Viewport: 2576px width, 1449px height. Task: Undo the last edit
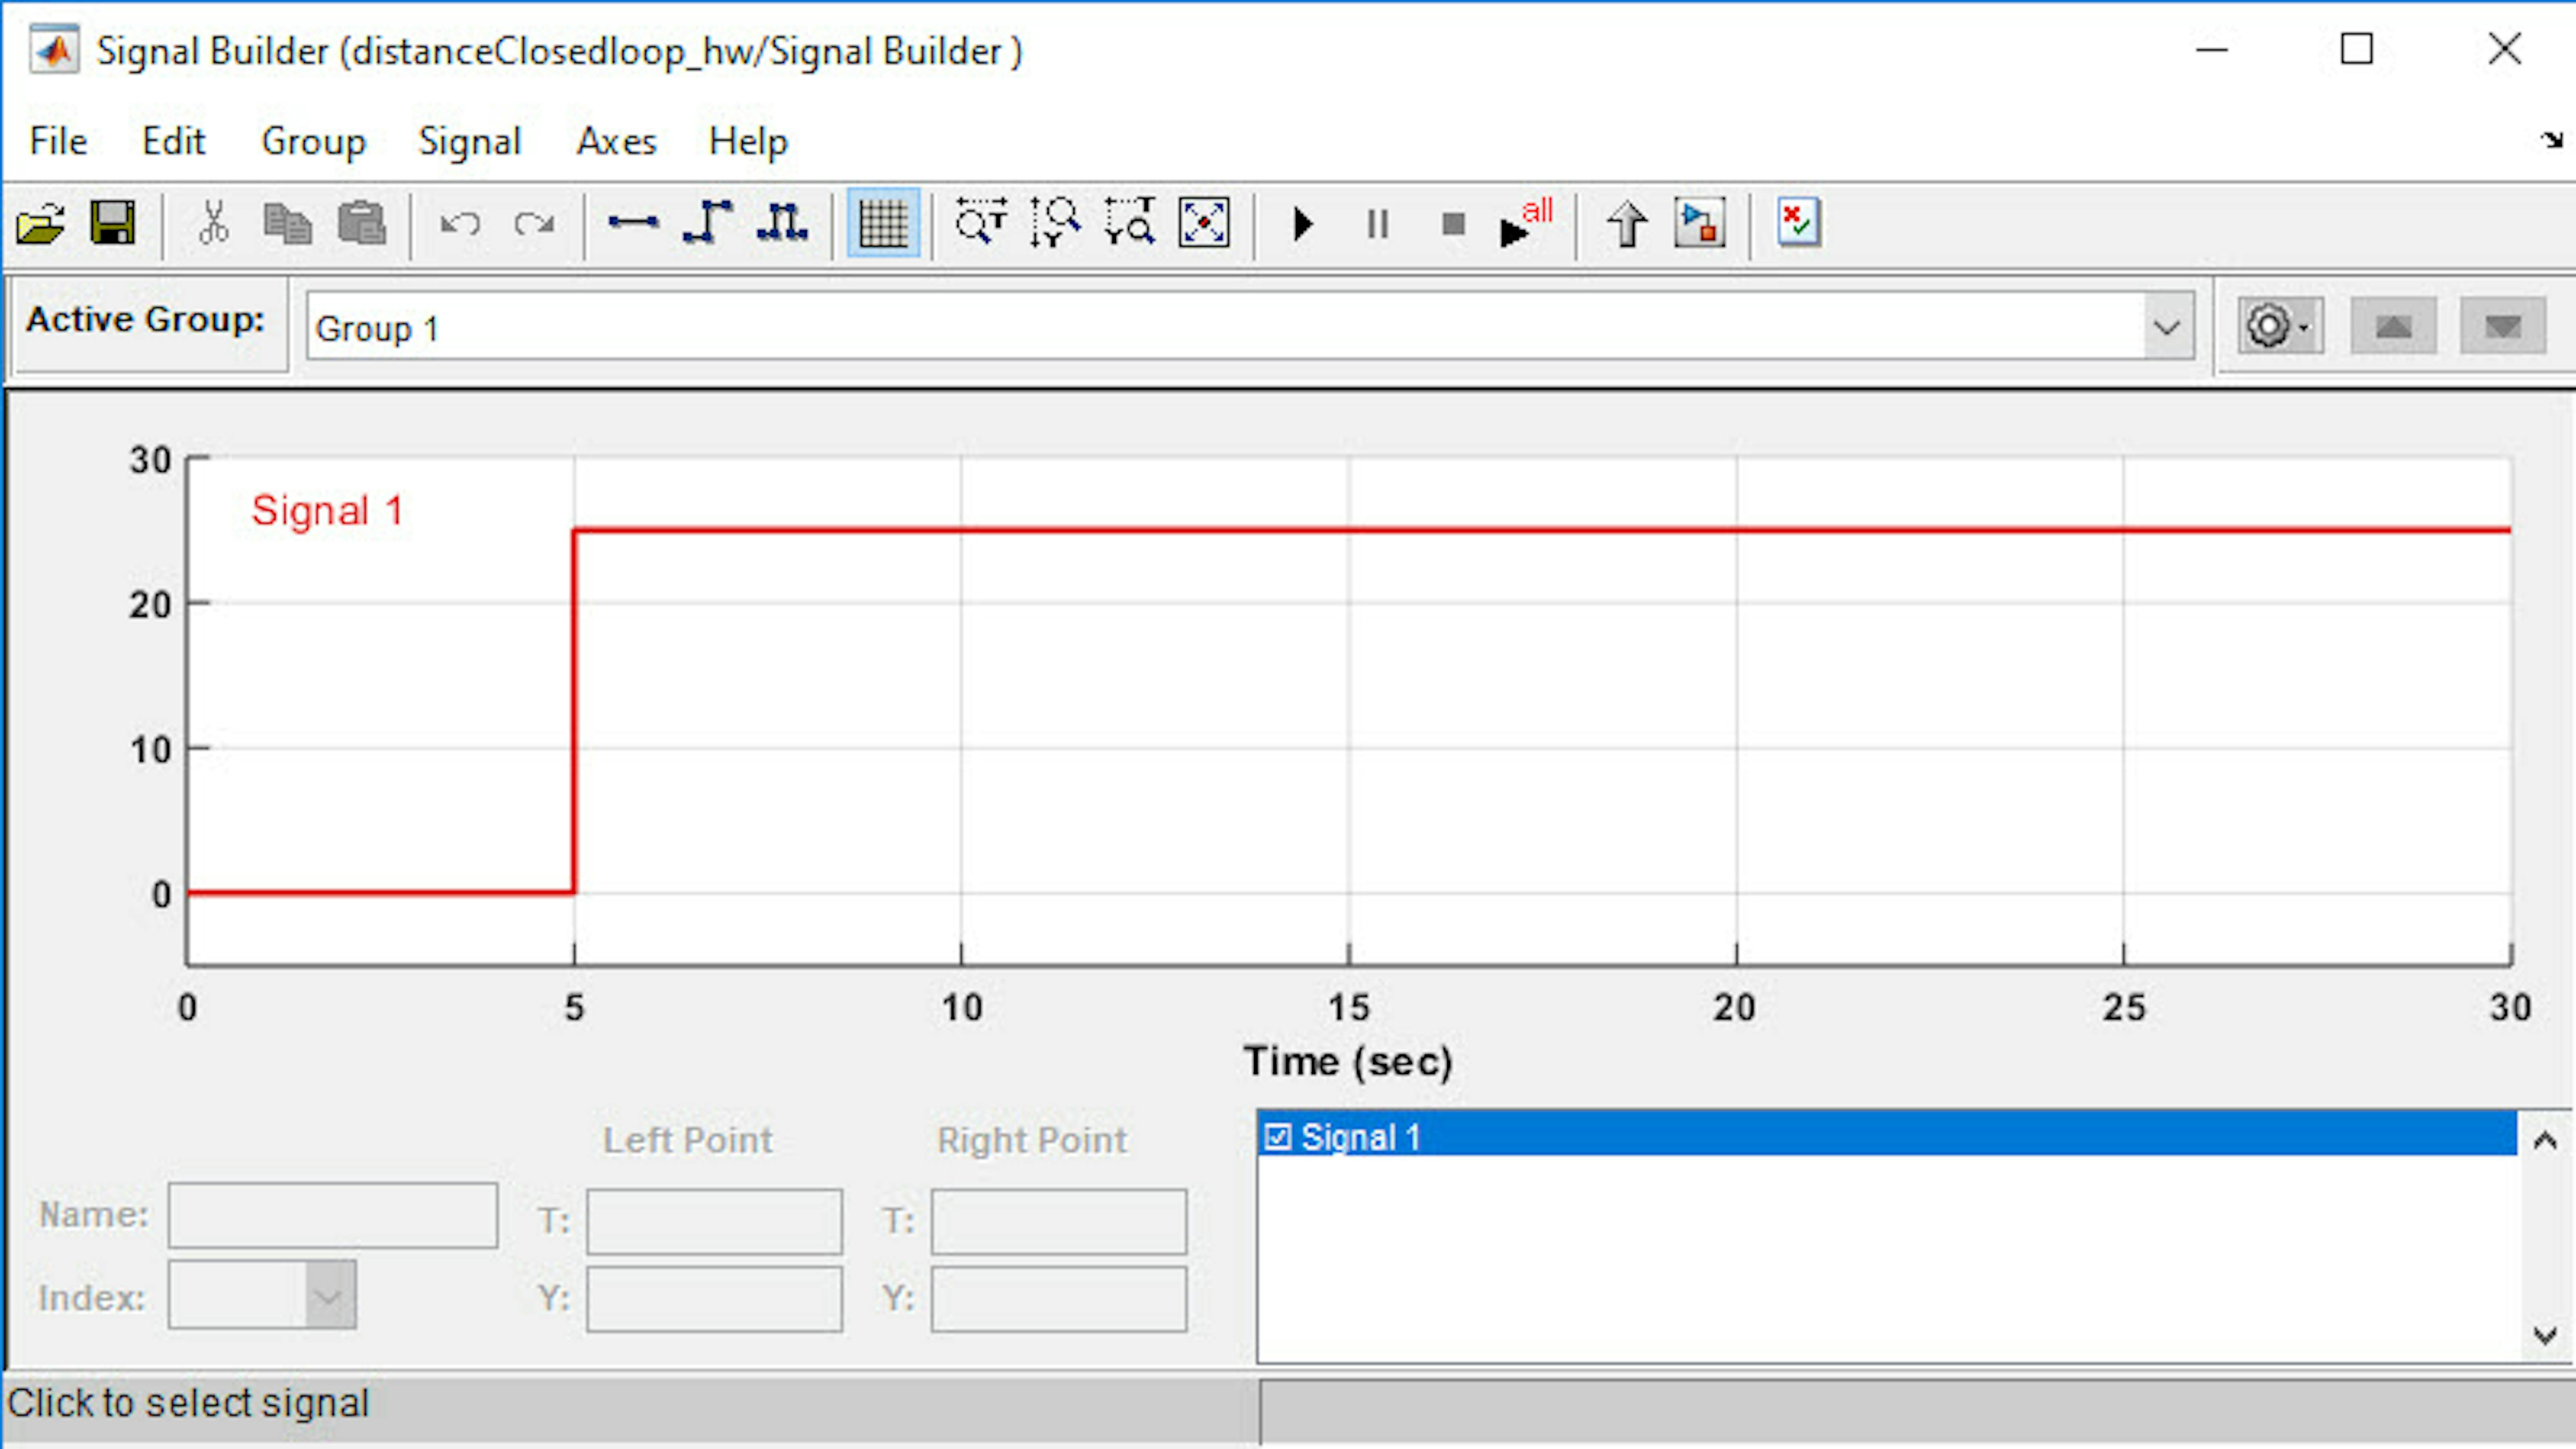(460, 223)
